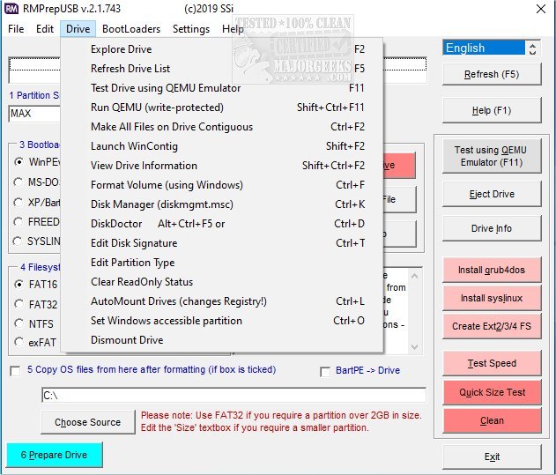The image size is (556, 475).
Task: Select the FAT32 filesystem radio button
Action: pyautogui.click(x=19, y=304)
